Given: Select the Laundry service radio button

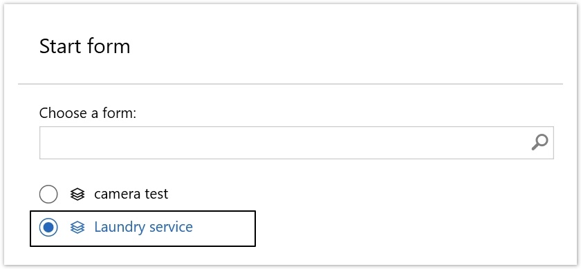Looking at the screenshot, I should pyautogui.click(x=48, y=227).
